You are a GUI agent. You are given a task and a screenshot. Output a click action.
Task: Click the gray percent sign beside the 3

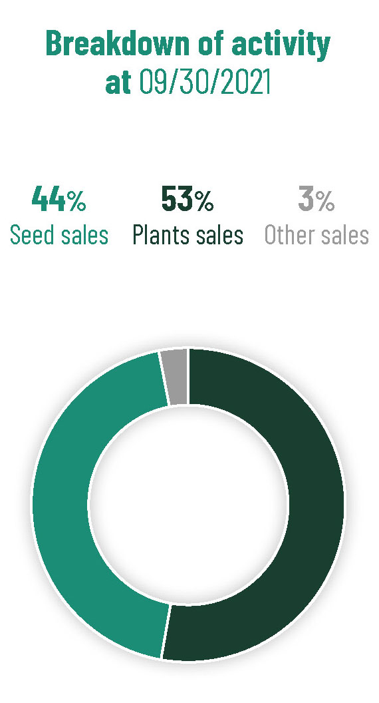coord(324,200)
